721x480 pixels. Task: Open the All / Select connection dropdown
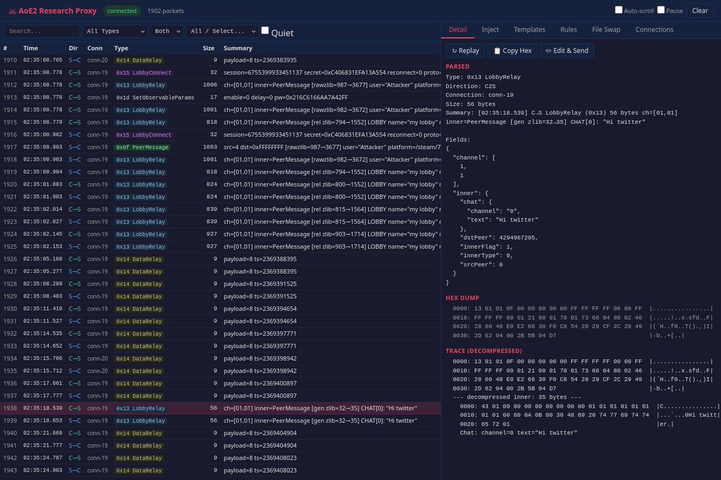point(222,31)
